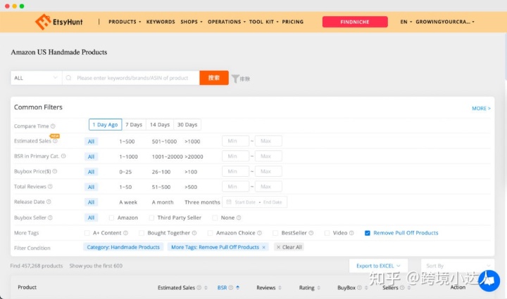Click the EtsyHunt logo
The image size is (507, 299).
pyautogui.click(x=59, y=22)
